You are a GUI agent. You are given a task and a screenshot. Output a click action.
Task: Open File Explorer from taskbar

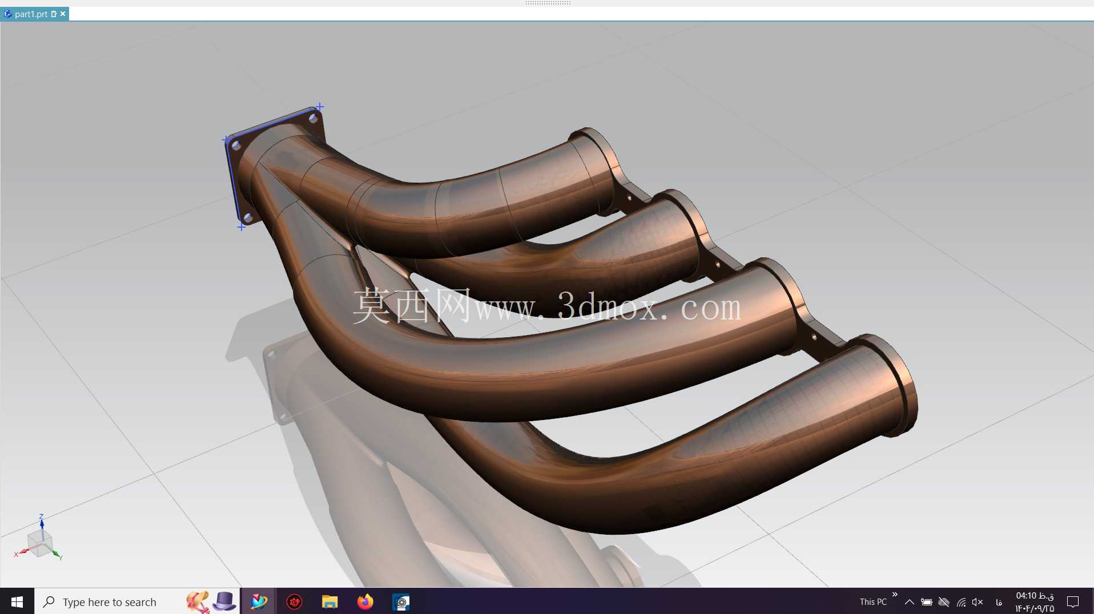click(x=329, y=601)
